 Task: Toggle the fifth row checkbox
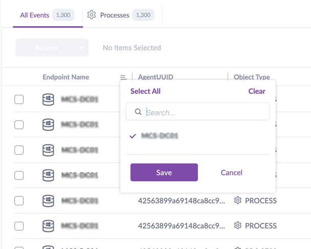click(x=19, y=200)
